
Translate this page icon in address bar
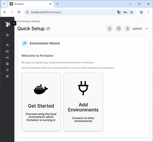pyautogui.click(x=119, y=12)
